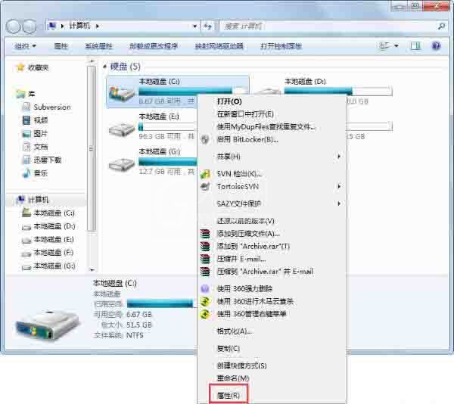Click WinRAR icon for 添加到 "Archive.rar"(T)
Image resolution: width=454 pixels, height=404 pixels.
click(x=205, y=247)
